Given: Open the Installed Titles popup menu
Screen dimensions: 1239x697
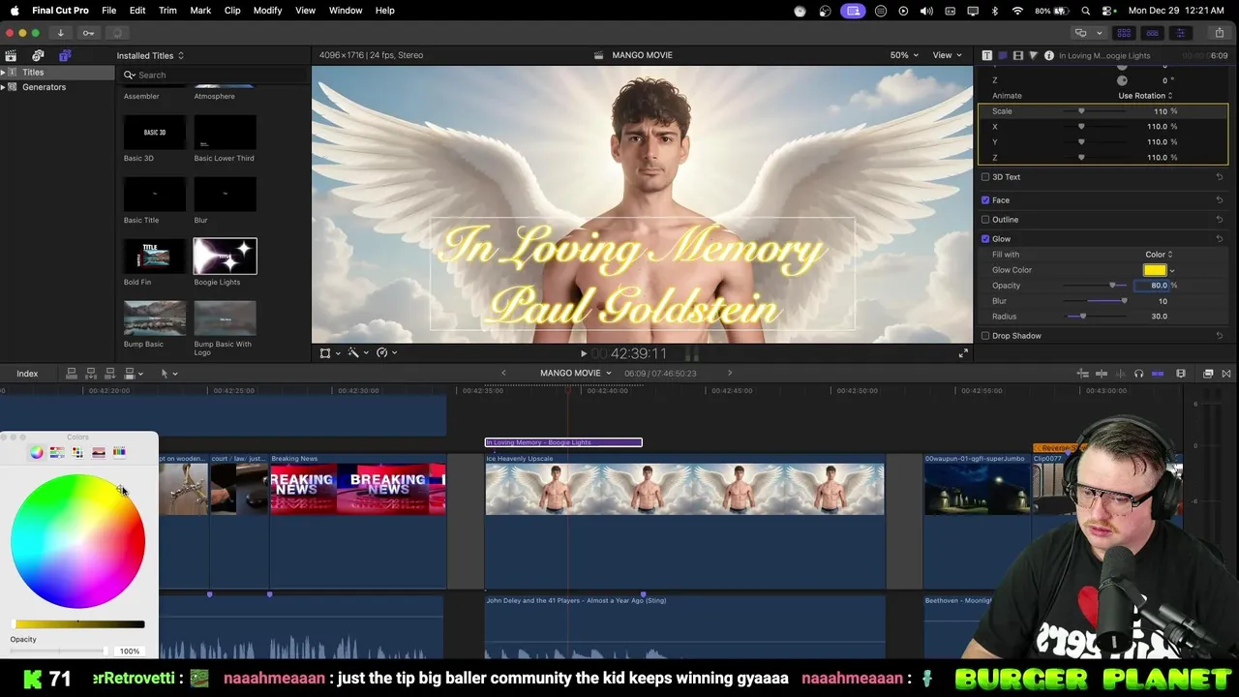Looking at the screenshot, I should (150, 56).
